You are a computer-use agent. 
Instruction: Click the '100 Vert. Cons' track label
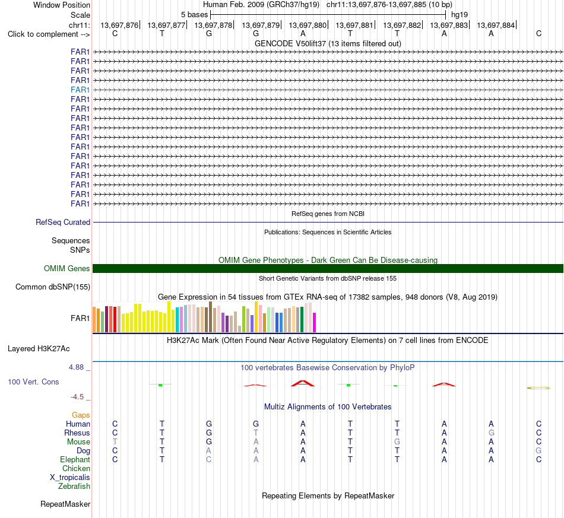tap(33, 382)
